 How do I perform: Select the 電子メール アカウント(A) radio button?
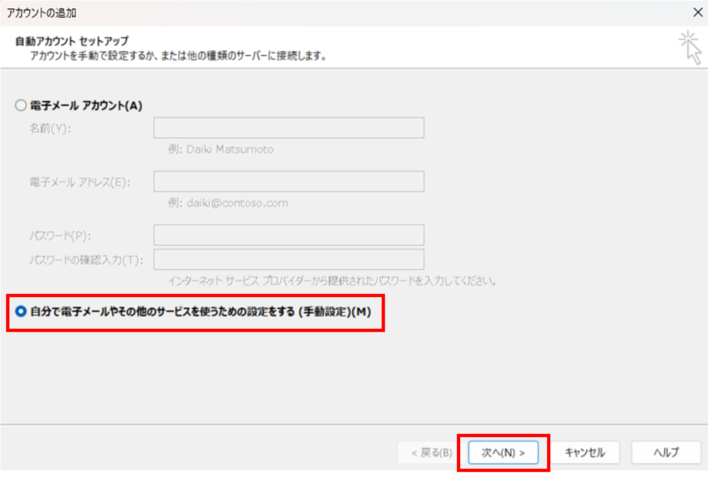pos(21,106)
